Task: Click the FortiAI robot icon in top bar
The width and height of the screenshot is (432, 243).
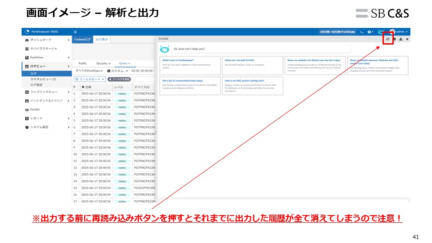Action: click(x=382, y=32)
